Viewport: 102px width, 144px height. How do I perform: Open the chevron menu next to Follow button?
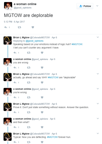[x=97, y=6]
